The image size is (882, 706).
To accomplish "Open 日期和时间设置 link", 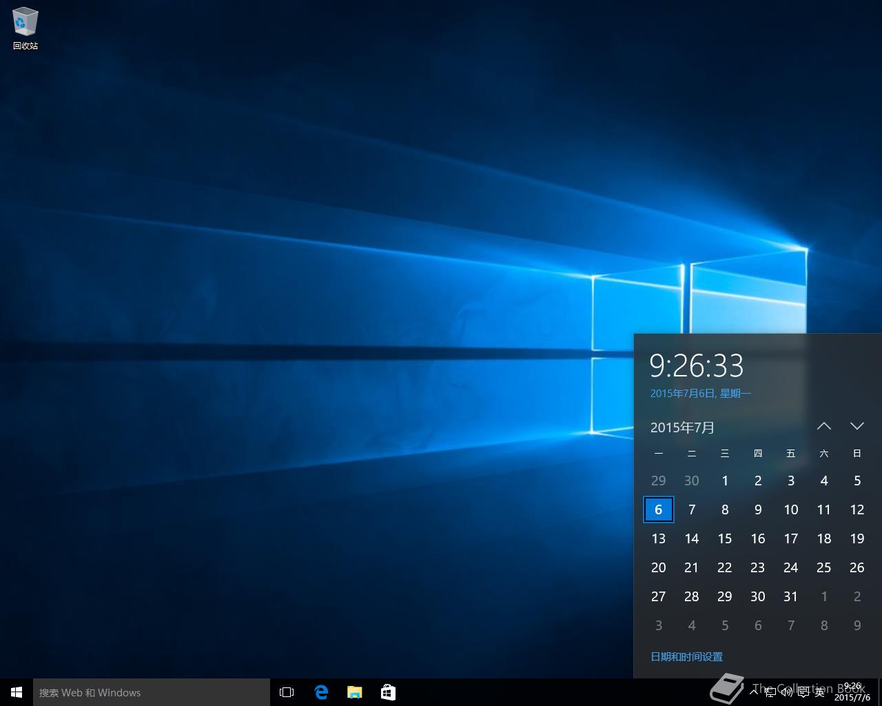I will click(x=686, y=656).
